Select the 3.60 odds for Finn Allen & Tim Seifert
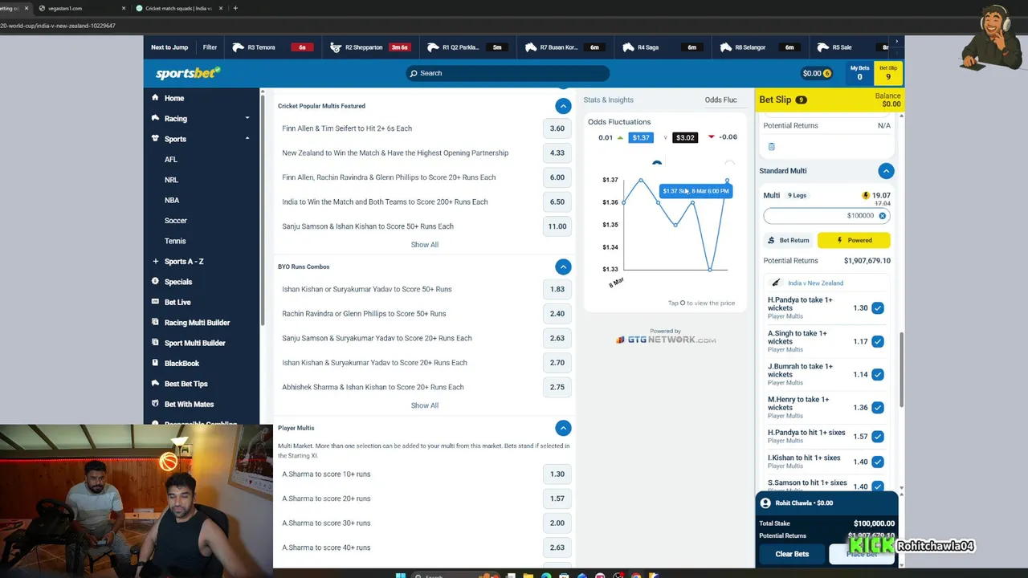1028x578 pixels. click(x=557, y=128)
